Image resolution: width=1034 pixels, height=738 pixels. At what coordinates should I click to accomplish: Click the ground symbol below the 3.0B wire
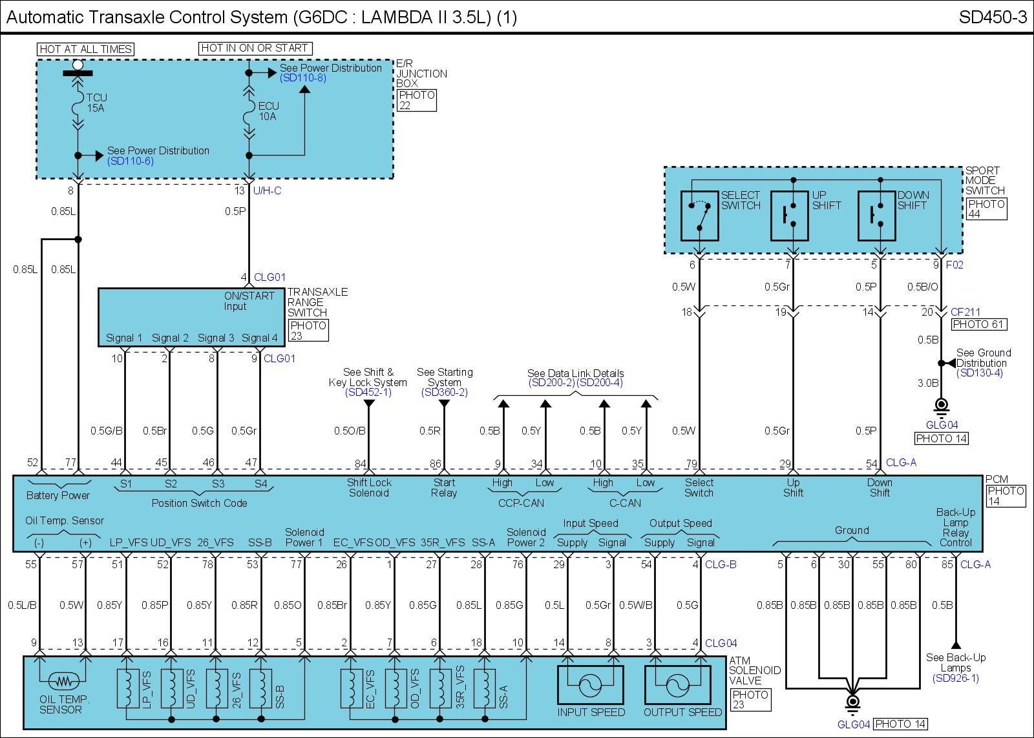point(942,406)
